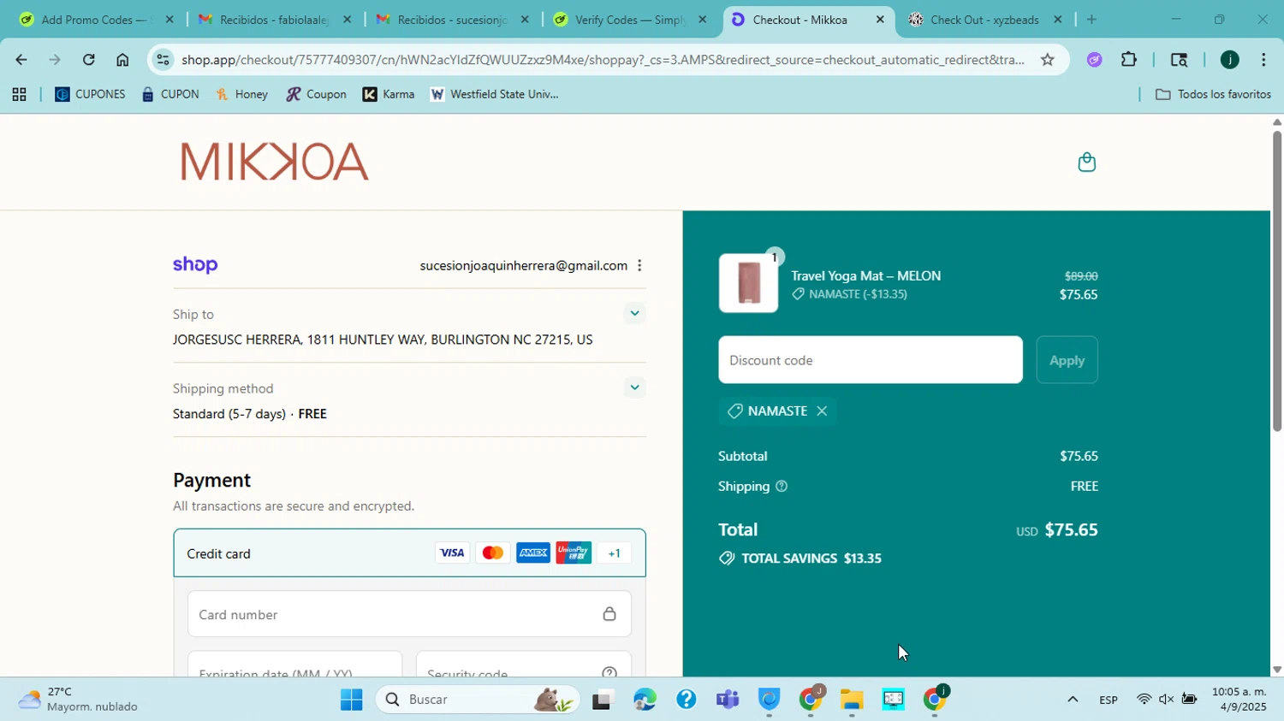Open the taskbar Get Help question-mark icon

point(686,700)
